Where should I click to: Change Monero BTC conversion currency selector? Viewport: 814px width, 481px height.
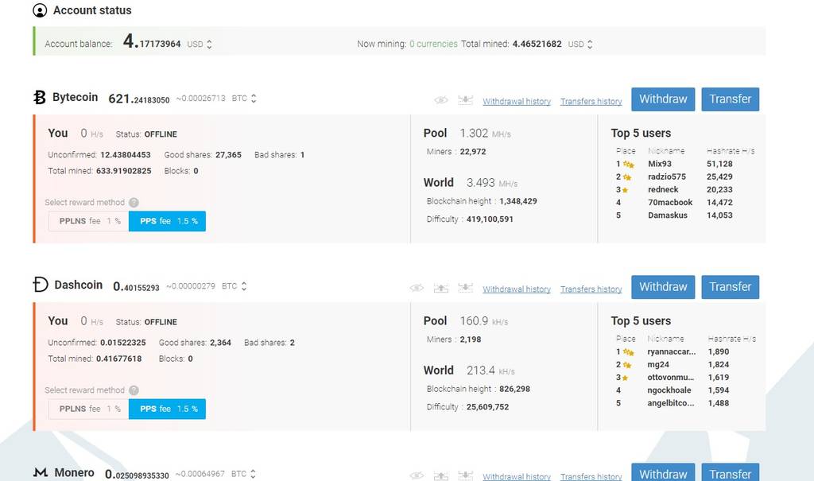coord(243,474)
